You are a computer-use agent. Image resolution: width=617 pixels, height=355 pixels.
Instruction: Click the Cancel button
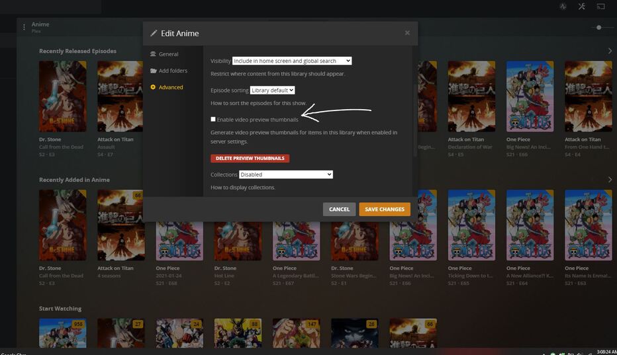pyautogui.click(x=339, y=209)
